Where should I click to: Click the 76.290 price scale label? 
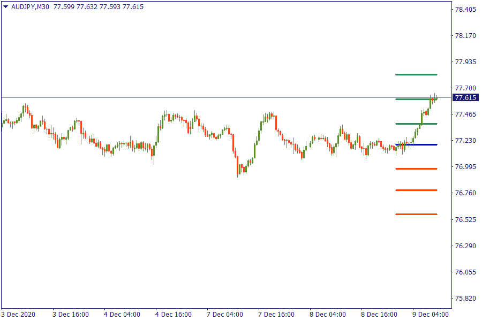465,246
